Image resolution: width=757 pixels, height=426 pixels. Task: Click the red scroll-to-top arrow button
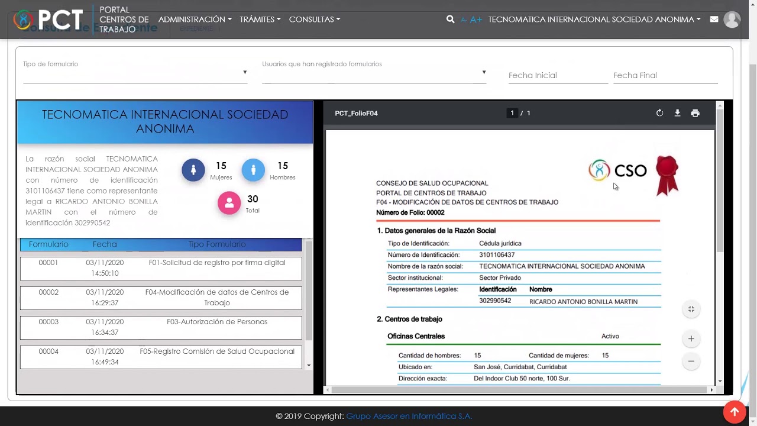(x=735, y=412)
